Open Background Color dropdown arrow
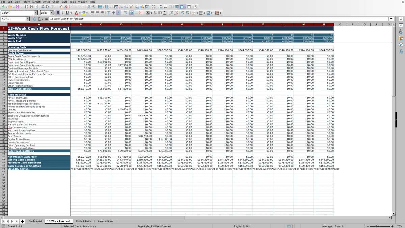Image resolution: width=405 pixels, height=228 pixels. [x=87, y=13]
